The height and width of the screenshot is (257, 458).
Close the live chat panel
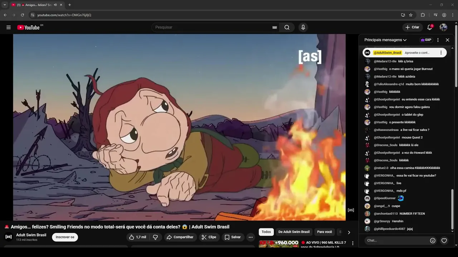(447, 40)
